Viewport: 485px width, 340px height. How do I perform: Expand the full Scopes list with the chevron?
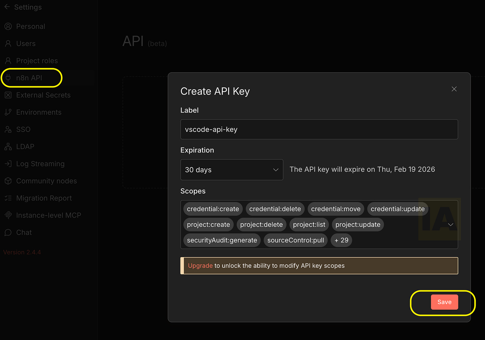(x=451, y=224)
